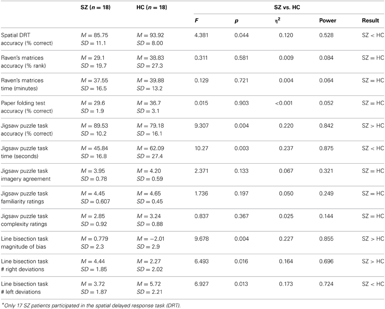The image size is (385, 309).
Task: Click the HC mean value −2.01
Action: (151, 239)
